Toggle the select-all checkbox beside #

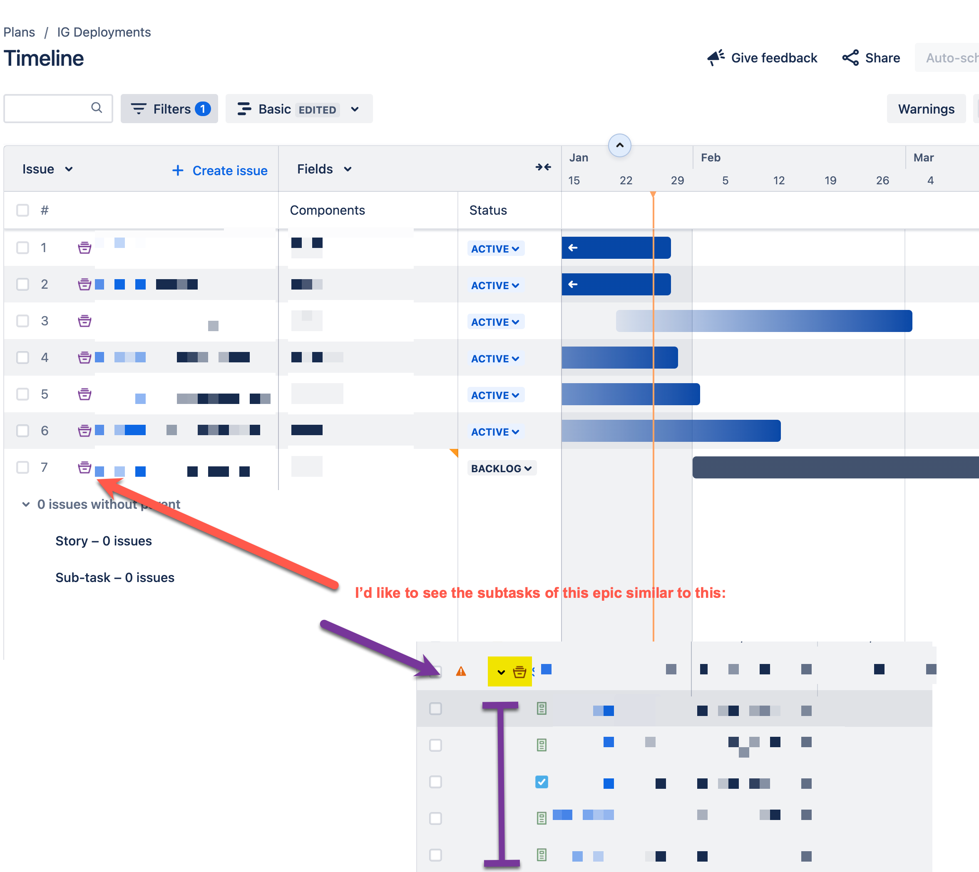click(22, 211)
